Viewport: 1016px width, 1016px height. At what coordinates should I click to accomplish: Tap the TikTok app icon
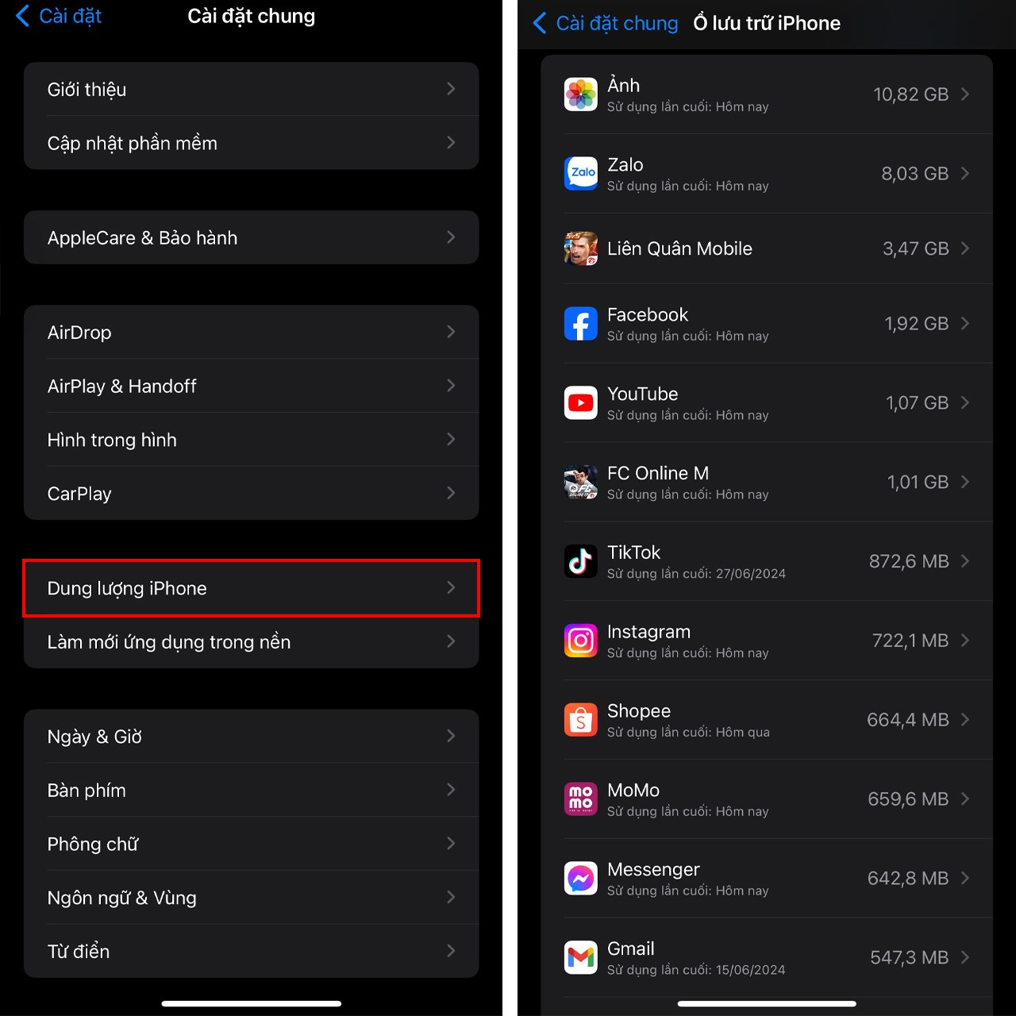click(x=580, y=561)
